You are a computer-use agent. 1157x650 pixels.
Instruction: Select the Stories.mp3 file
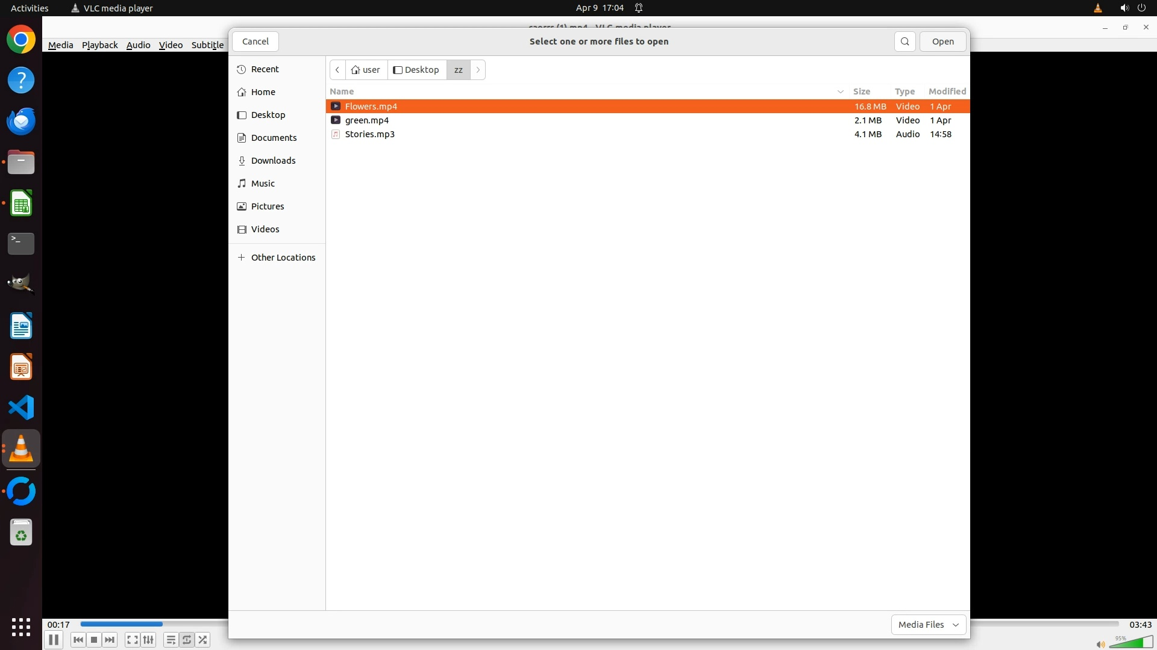[x=369, y=134]
